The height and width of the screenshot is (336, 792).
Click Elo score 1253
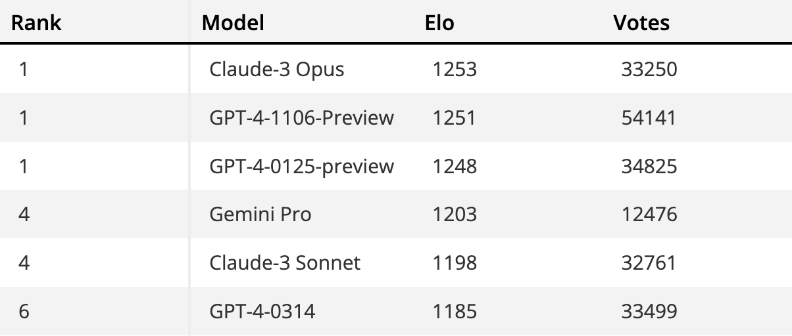(455, 69)
